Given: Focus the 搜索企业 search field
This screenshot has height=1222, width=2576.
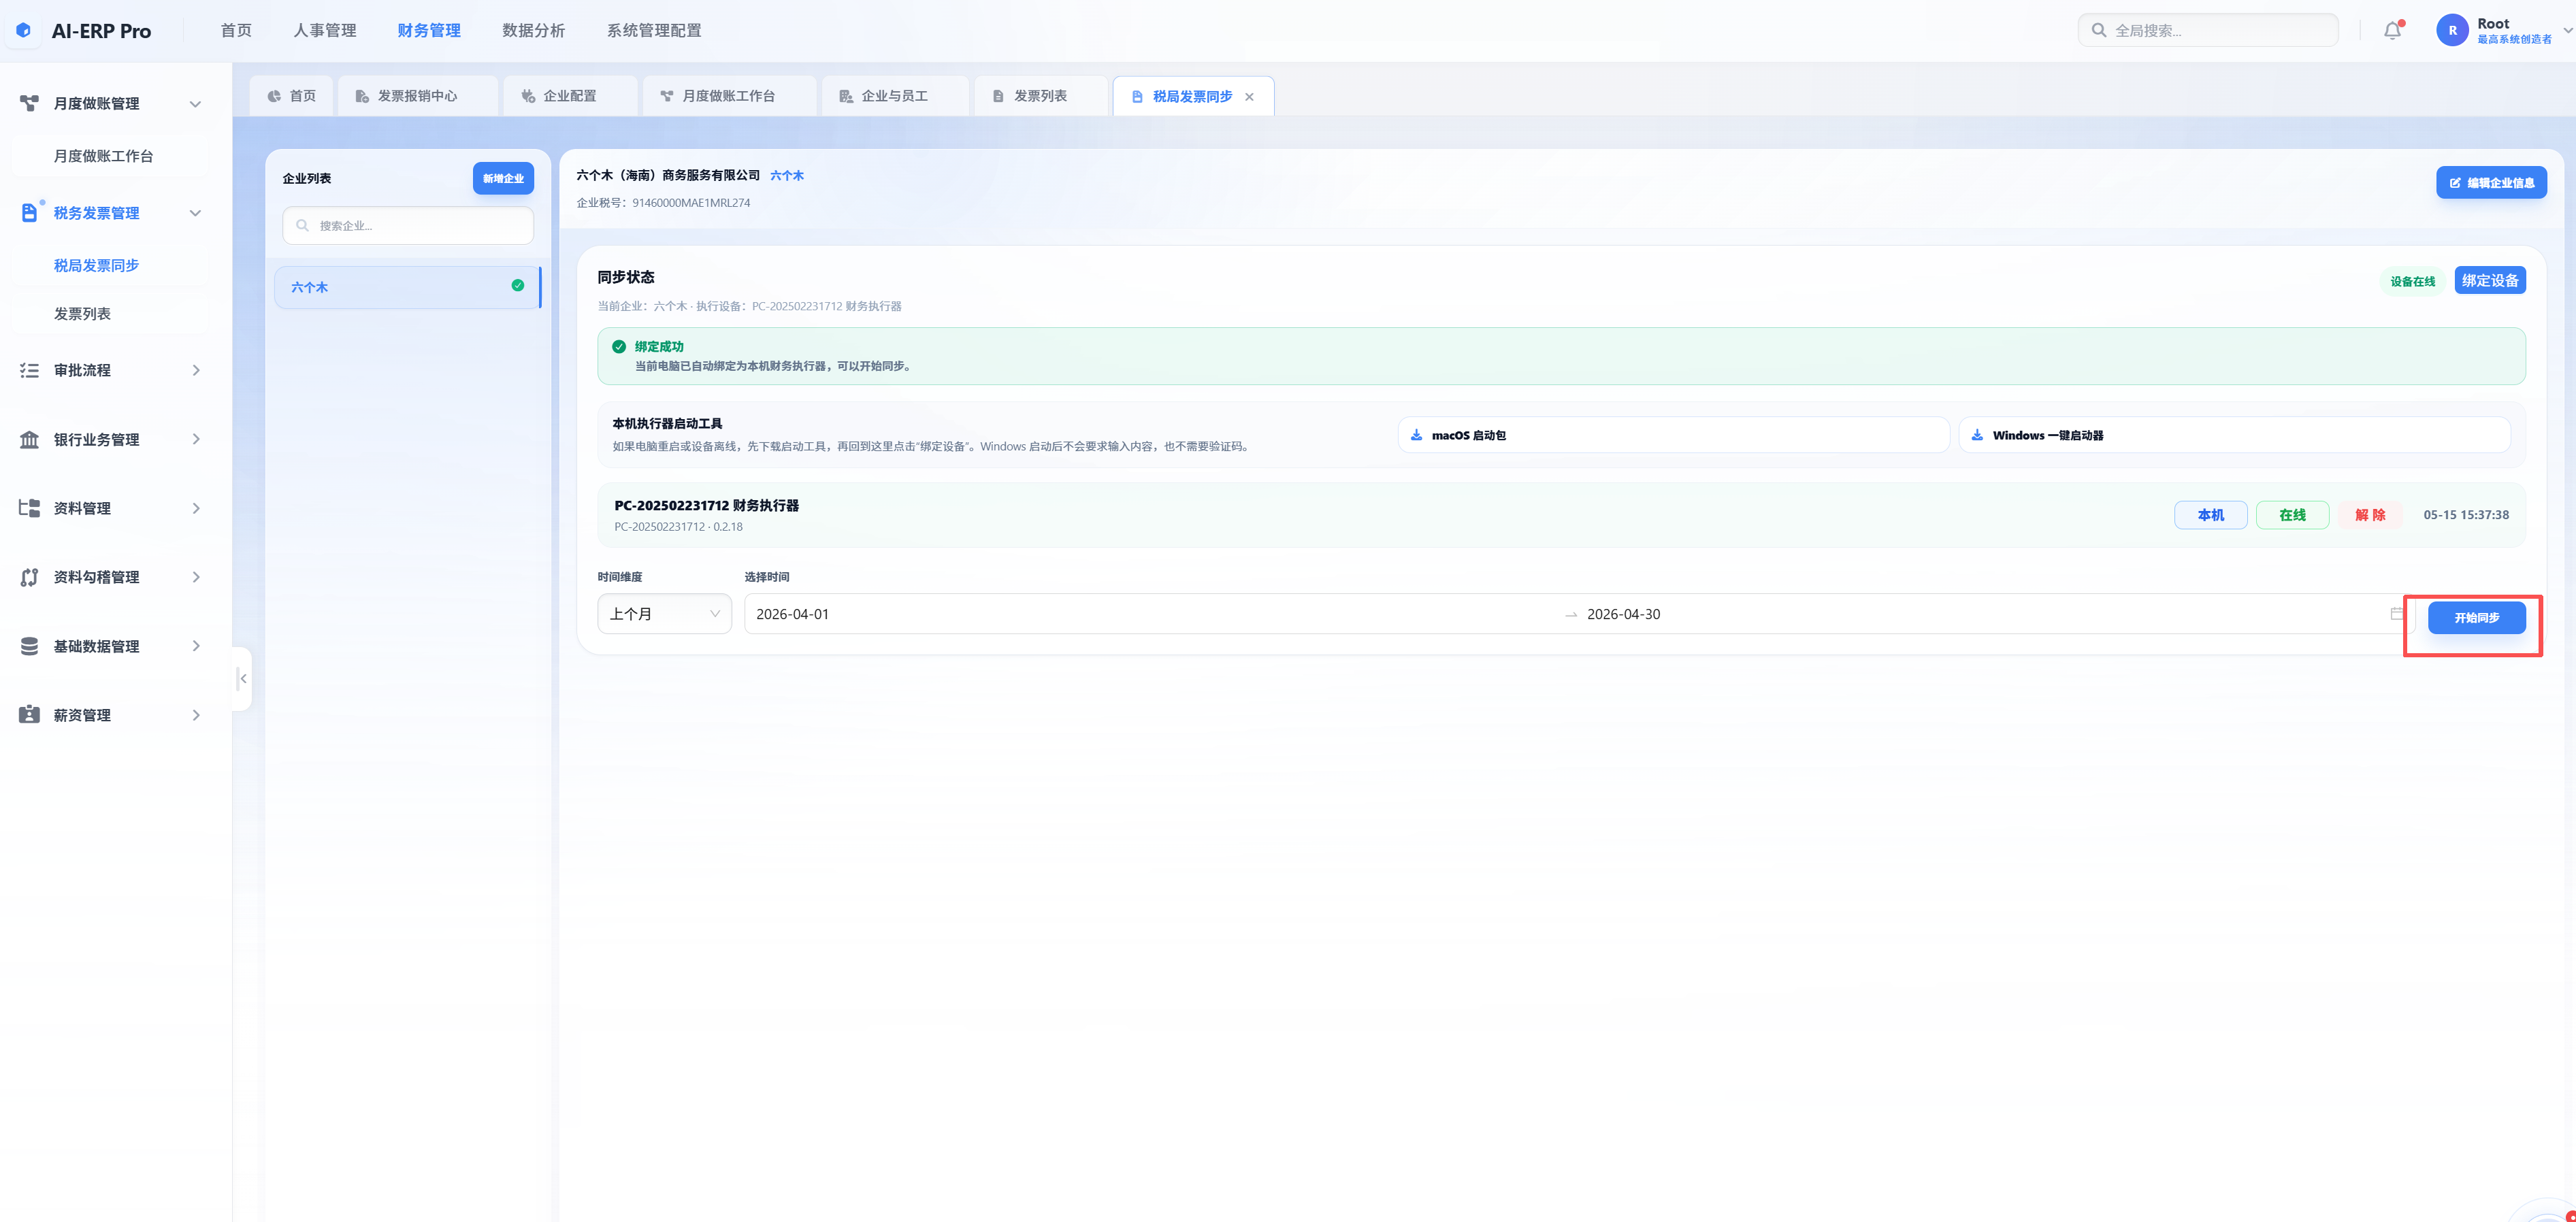Looking at the screenshot, I should 408,226.
